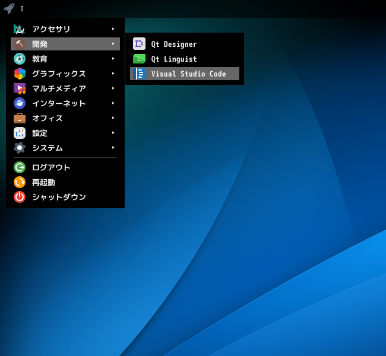Open the オフィス menu entry
Screen dimensions: 386x356
tap(65, 118)
